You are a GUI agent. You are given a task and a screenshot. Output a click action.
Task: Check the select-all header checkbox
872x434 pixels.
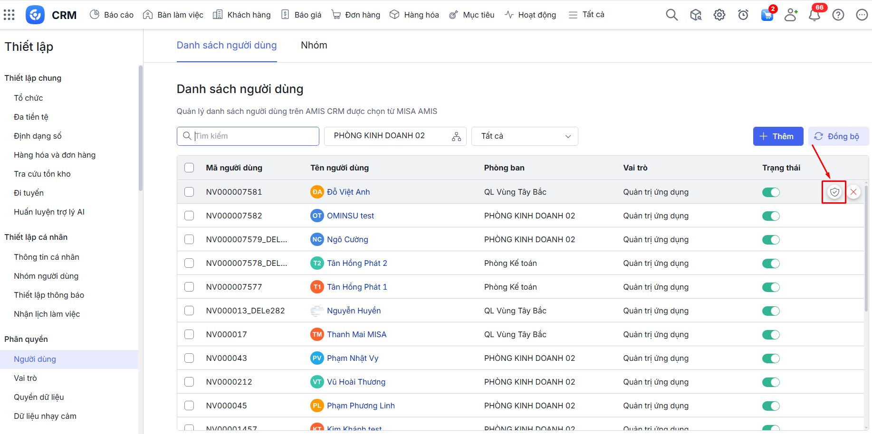click(189, 168)
